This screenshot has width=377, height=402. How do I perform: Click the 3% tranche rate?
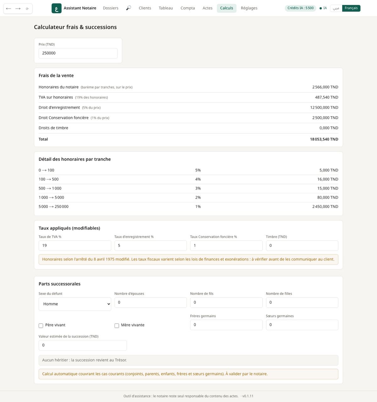(198, 189)
